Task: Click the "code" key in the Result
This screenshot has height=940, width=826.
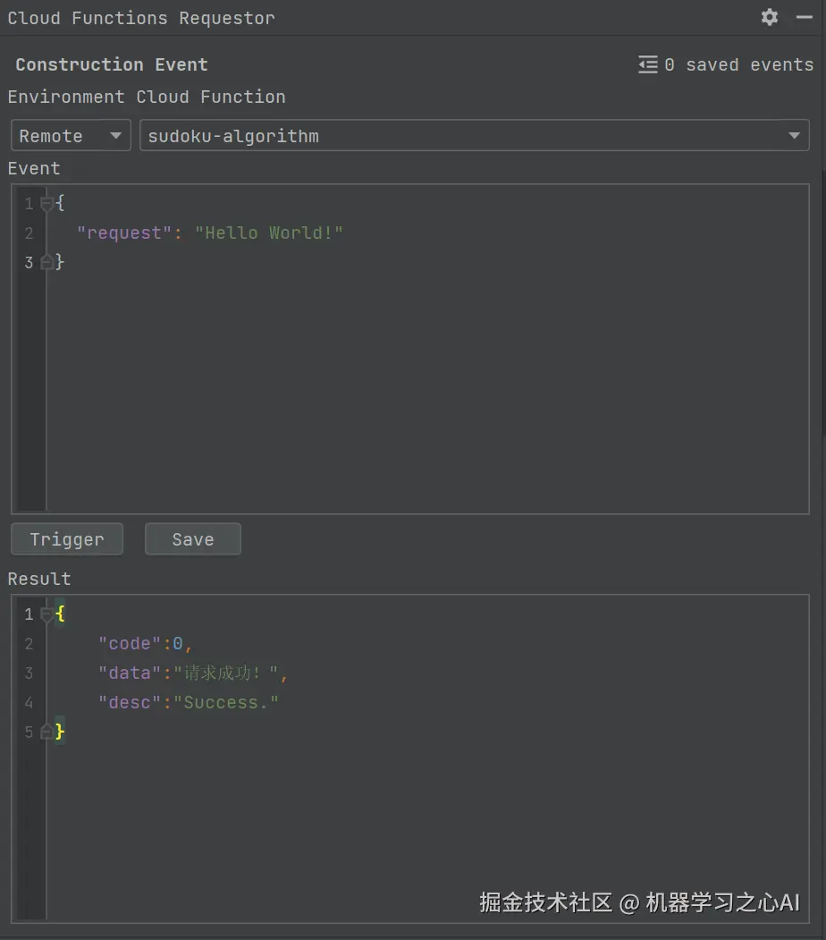Action: (x=130, y=643)
